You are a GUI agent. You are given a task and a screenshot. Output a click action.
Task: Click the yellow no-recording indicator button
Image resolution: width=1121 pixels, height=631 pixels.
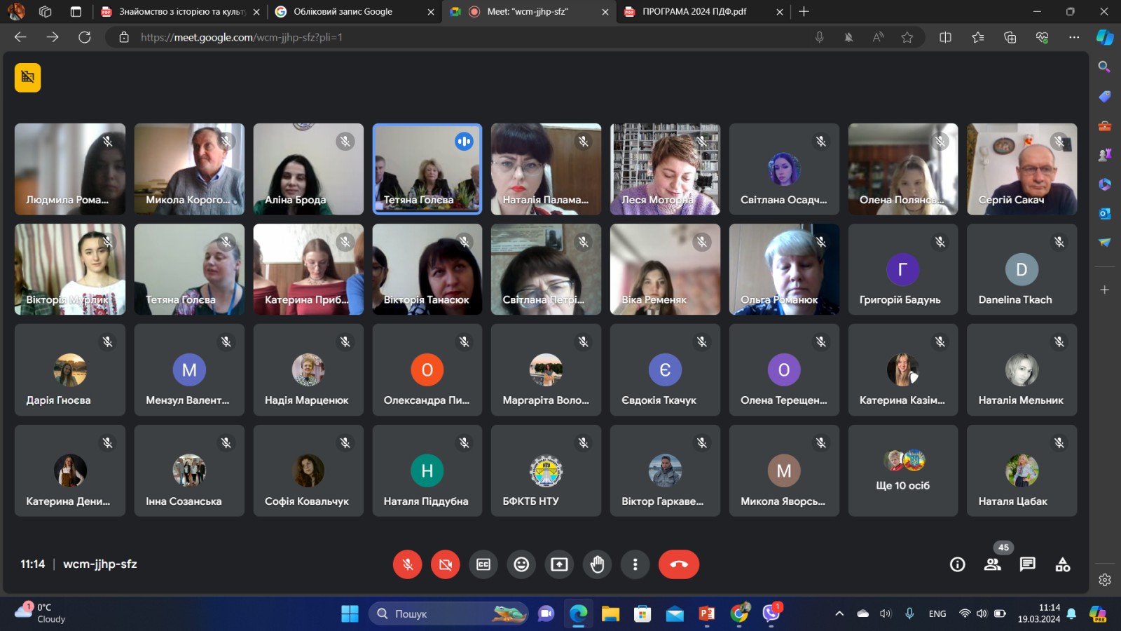pyautogui.click(x=28, y=77)
